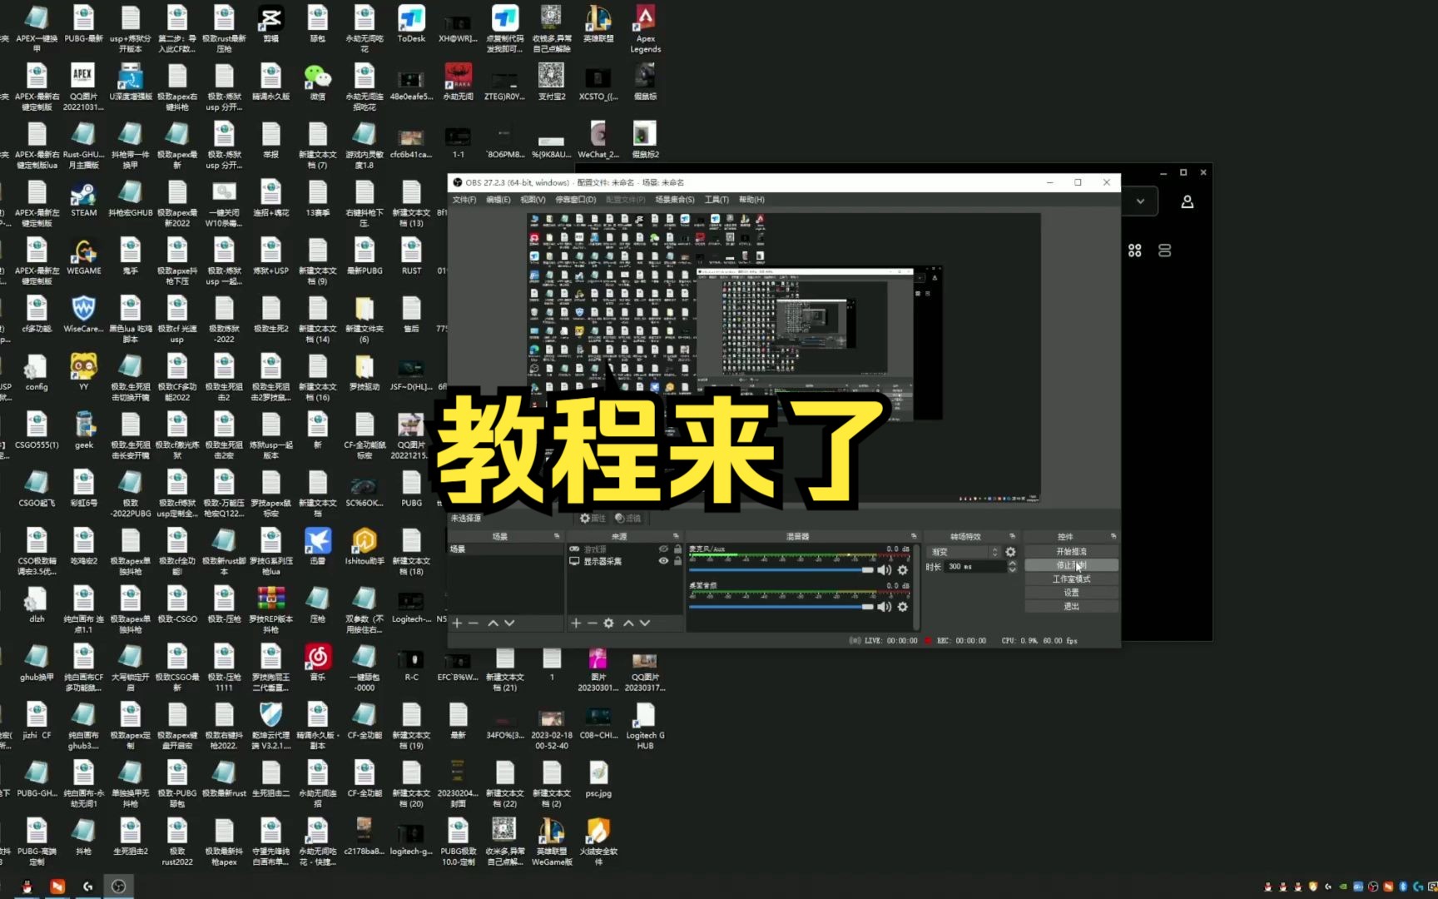Open the transition settings gear icon

pos(1010,552)
